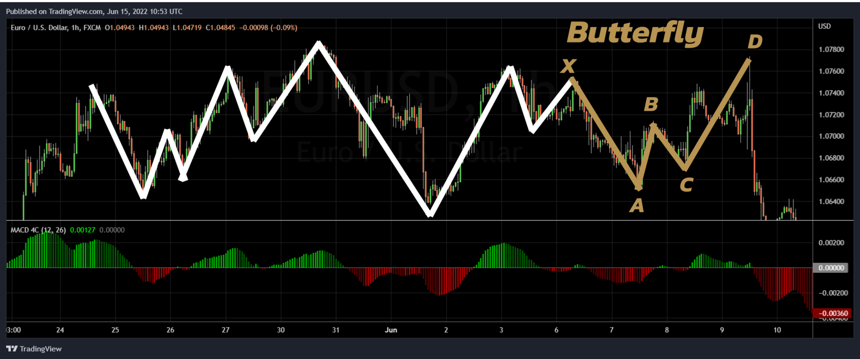Click the 1.06400 price level on axis
Image resolution: width=860 pixels, height=359 pixels.
tap(831, 202)
